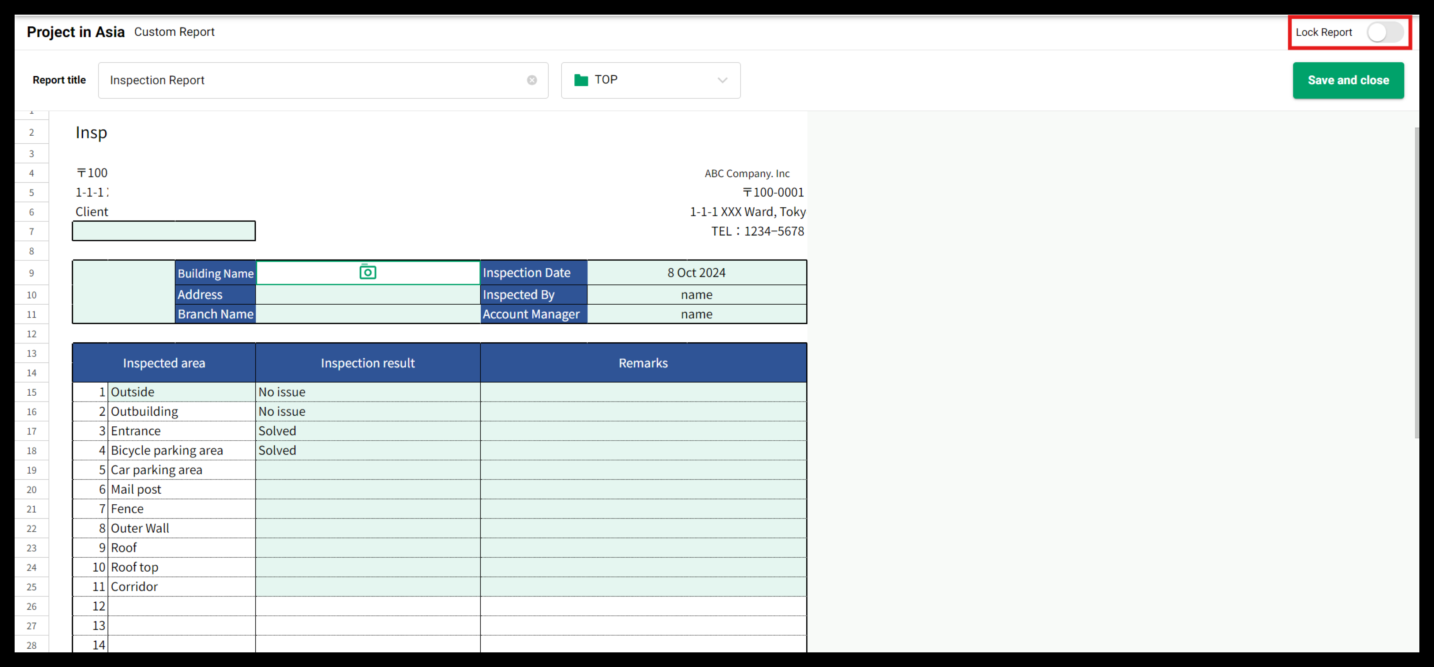Select row header number 15
Viewport: 1434px width, 667px height.
click(x=32, y=392)
